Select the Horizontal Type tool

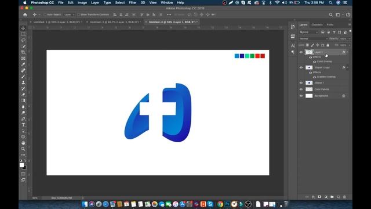click(23, 125)
